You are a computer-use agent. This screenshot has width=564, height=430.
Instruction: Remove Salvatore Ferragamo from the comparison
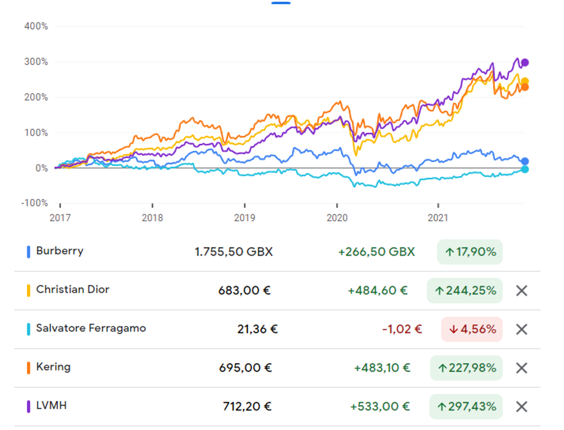[522, 329]
